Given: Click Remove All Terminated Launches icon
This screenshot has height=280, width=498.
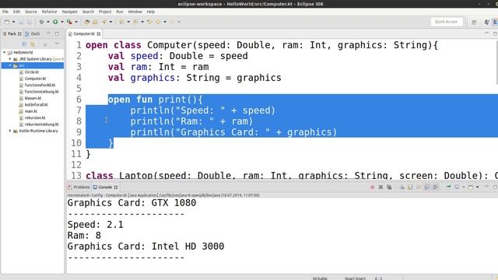Looking at the screenshot, I should (389, 187).
